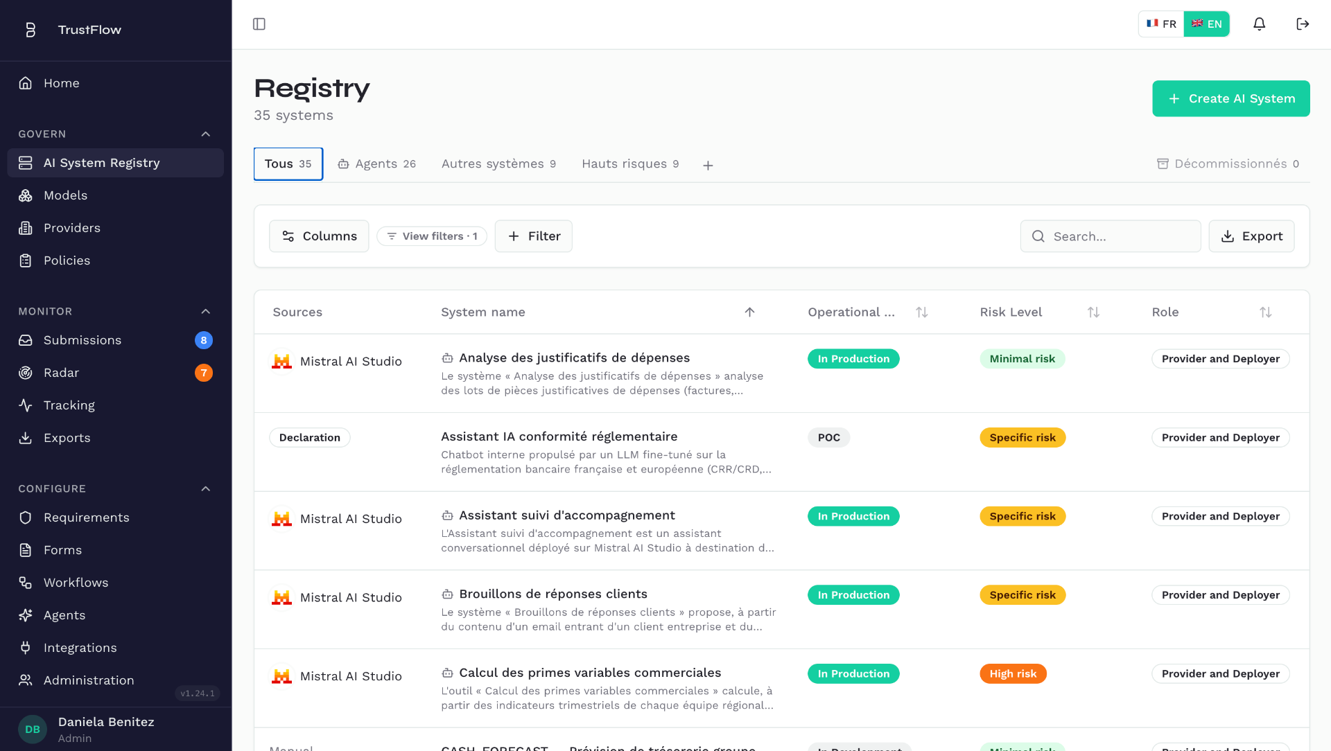Screen dimensions: 1331x751
Task: Click the TrustFlow logo icon
Action: tap(31, 30)
